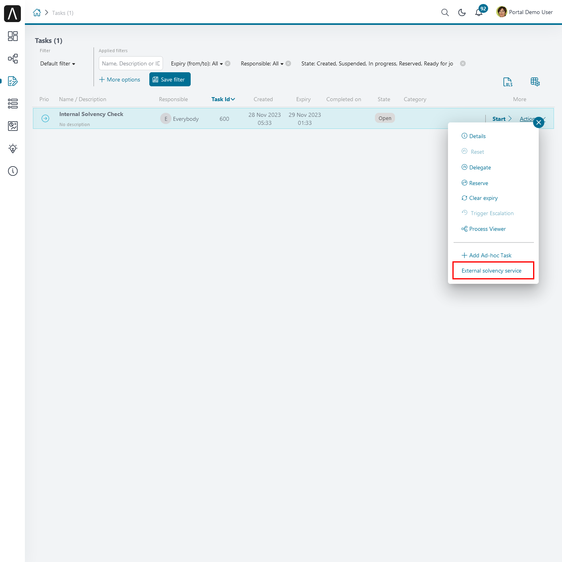Click the lightbulb icon in sidebar

(13, 149)
